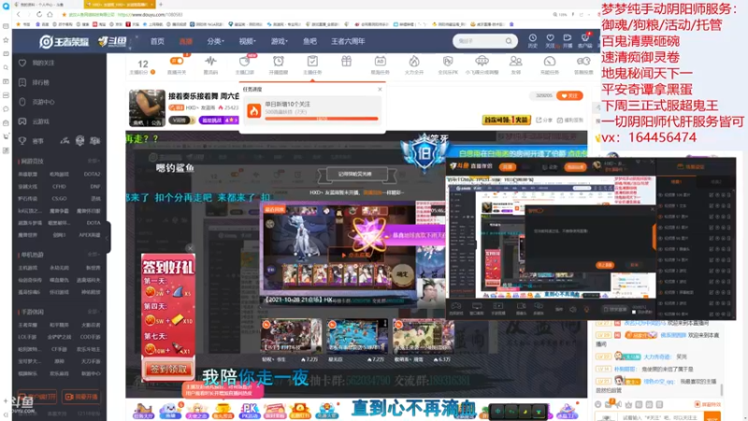Close the 签到好礼 sign-in popup

190,248
